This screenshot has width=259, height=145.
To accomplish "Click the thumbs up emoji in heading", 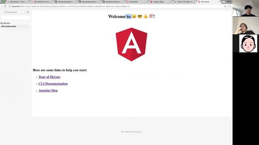I will (146, 16).
